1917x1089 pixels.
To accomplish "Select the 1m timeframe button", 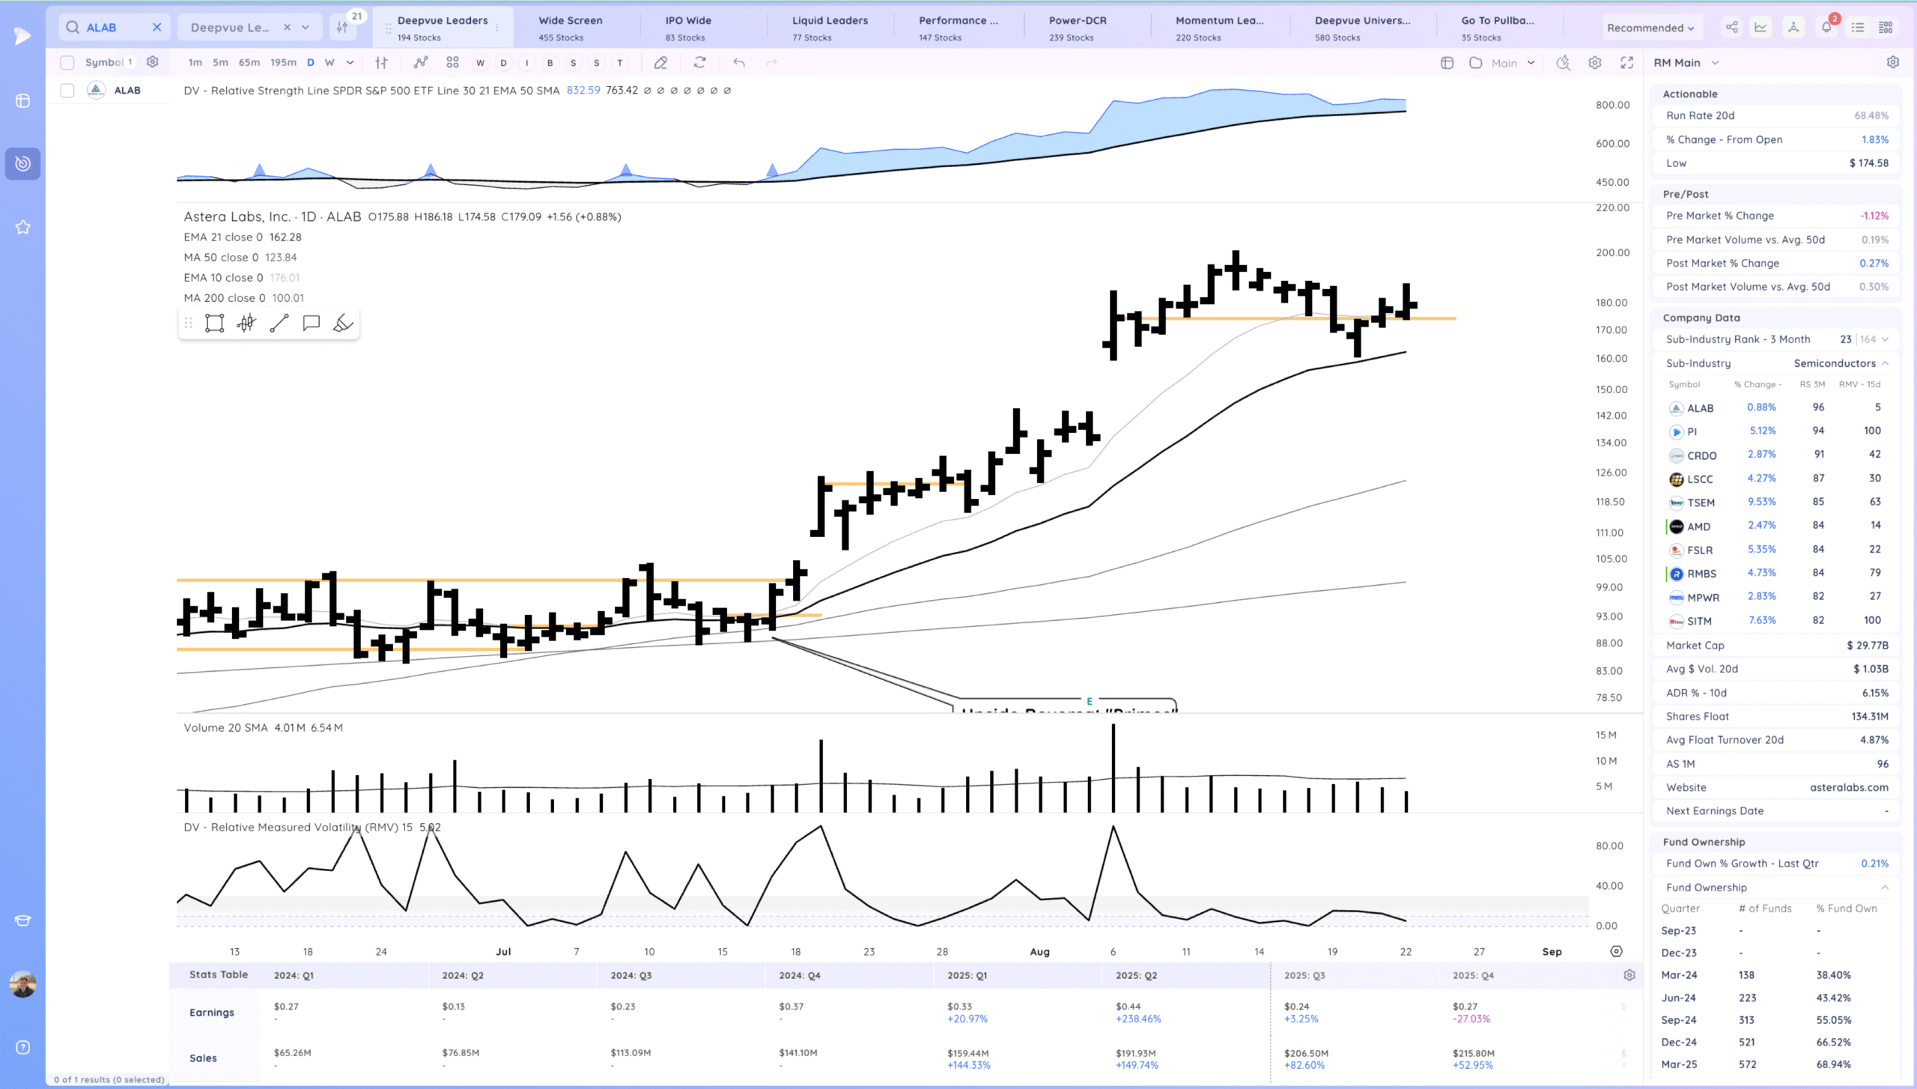I will coord(195,63).
